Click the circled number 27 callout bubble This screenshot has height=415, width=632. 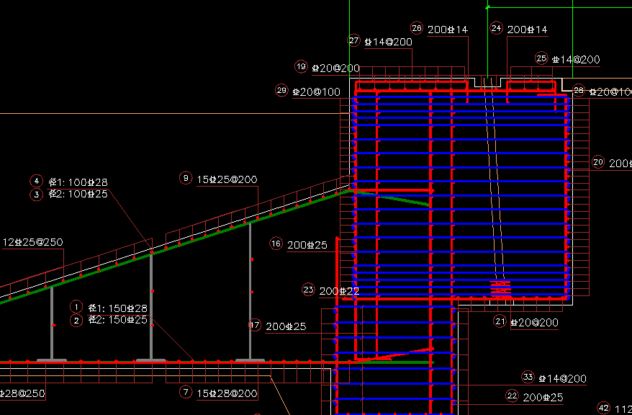353,41
